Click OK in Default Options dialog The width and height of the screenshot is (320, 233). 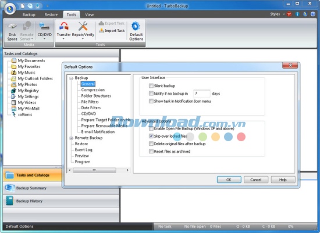(229, 180)
